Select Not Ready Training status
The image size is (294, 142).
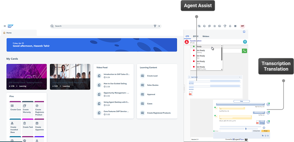click(x=206, y=51)
